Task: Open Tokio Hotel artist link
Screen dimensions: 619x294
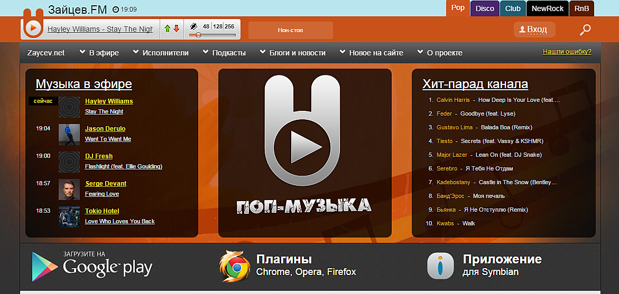Action: (x=102, y=211)
